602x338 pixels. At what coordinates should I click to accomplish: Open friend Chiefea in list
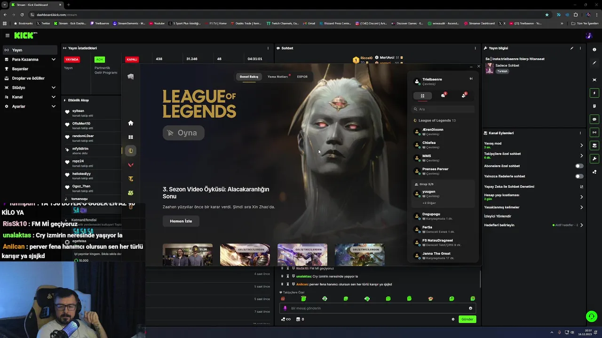443,145
